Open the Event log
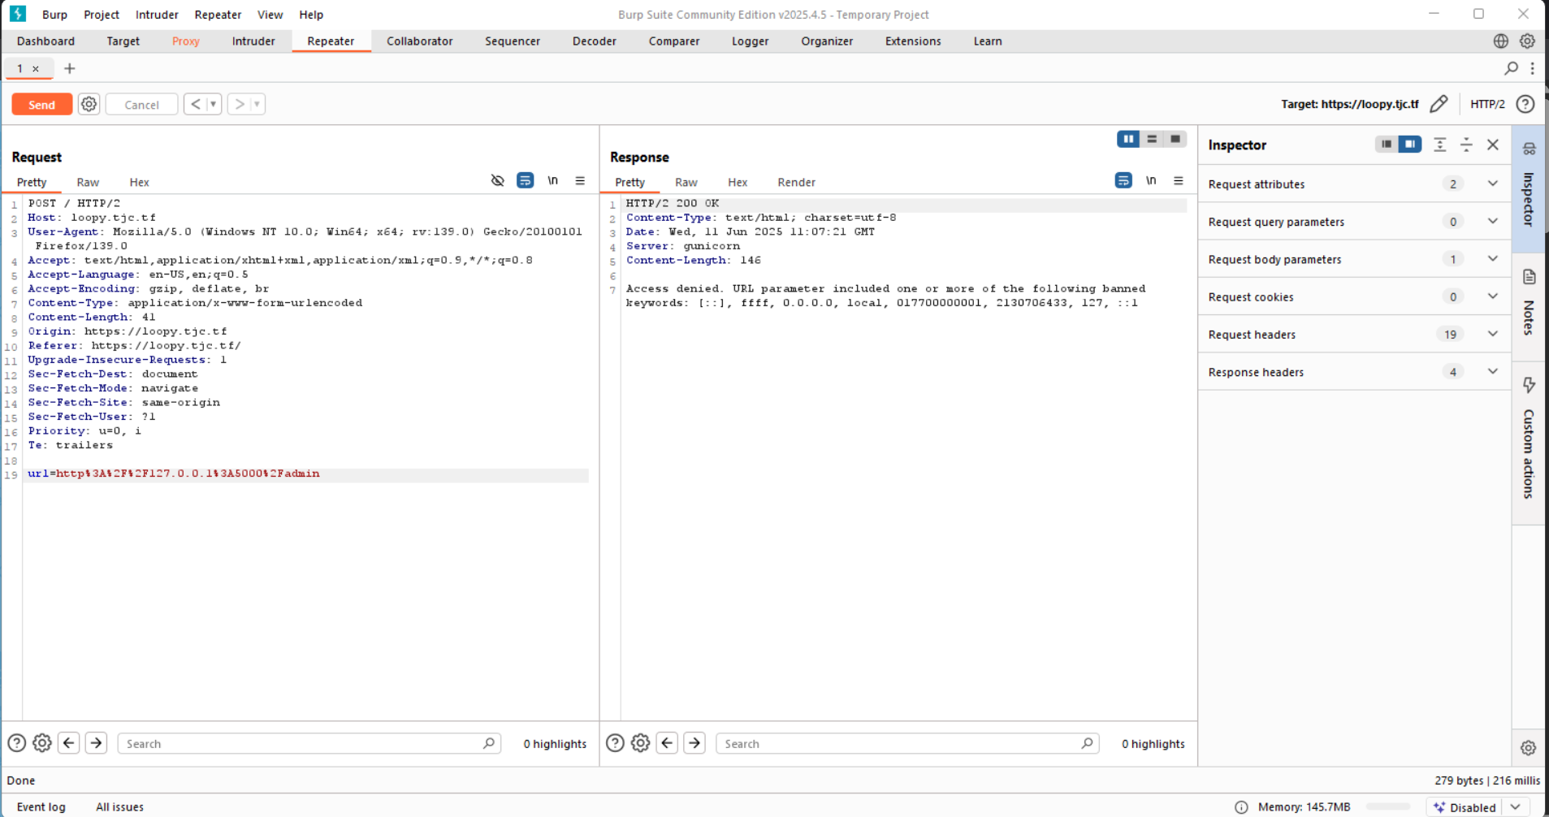This screenshot has width=1549, height=817. point(41,806)
